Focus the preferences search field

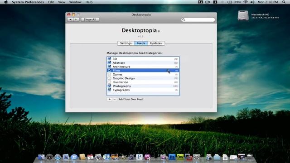coord(198,19)
